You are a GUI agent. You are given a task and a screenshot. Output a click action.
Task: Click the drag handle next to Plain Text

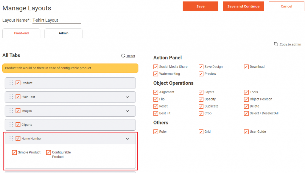[x=11, y=97]
